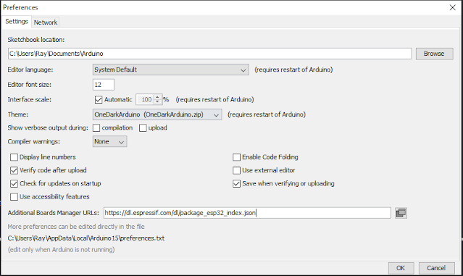
Task: Click the Editor font size field
Action: (104, 85)
